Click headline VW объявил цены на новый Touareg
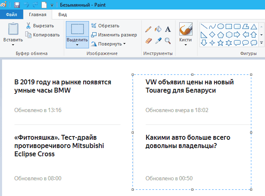The height and width of the screenshot is (196, 265). tap(190, 86)
